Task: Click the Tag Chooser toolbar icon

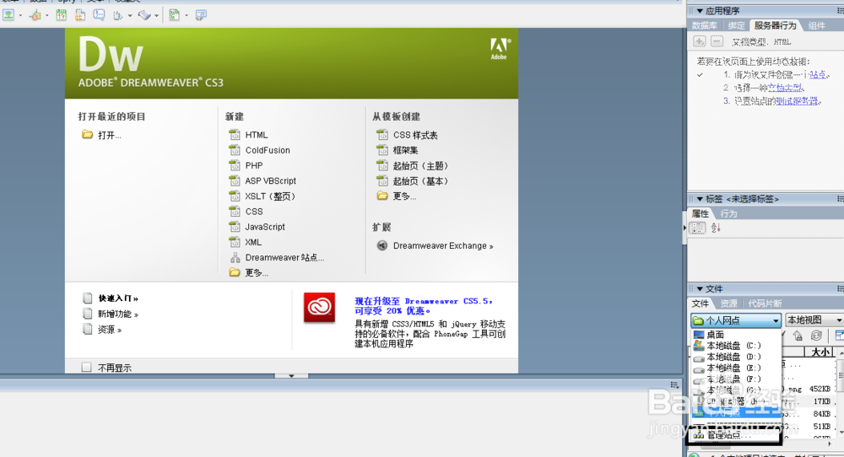Action: 201,15
